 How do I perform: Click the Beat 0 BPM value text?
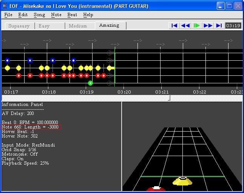30,123
